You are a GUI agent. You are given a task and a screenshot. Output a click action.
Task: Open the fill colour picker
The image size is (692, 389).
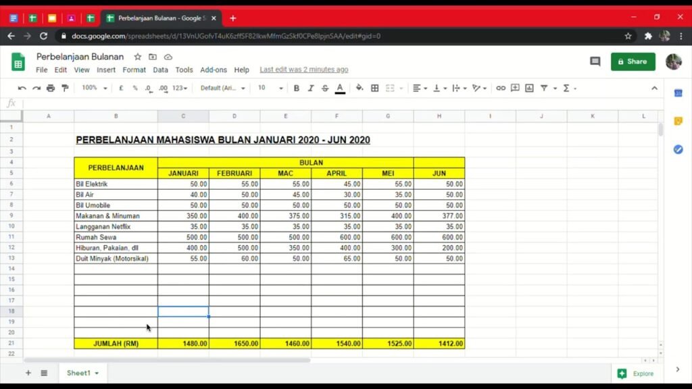point(359,88)
